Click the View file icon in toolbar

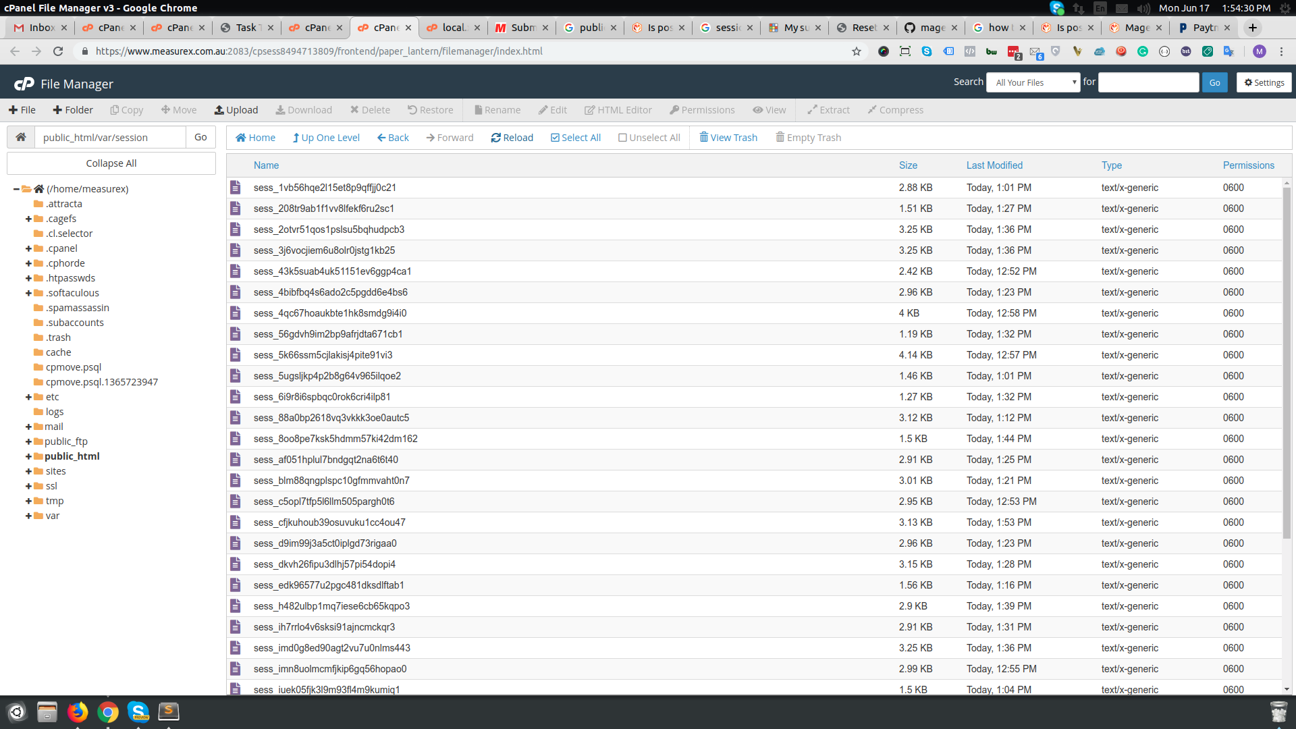coord(769,109)
